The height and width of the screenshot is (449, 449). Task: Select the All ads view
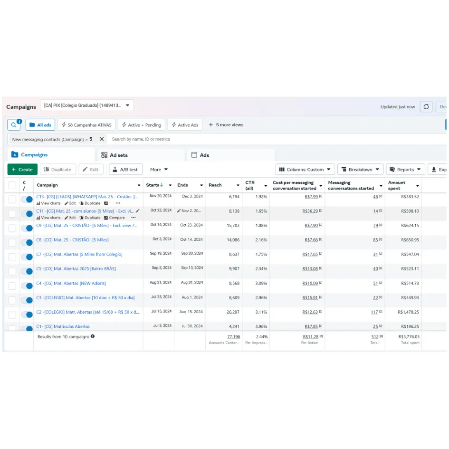(40, 125)
